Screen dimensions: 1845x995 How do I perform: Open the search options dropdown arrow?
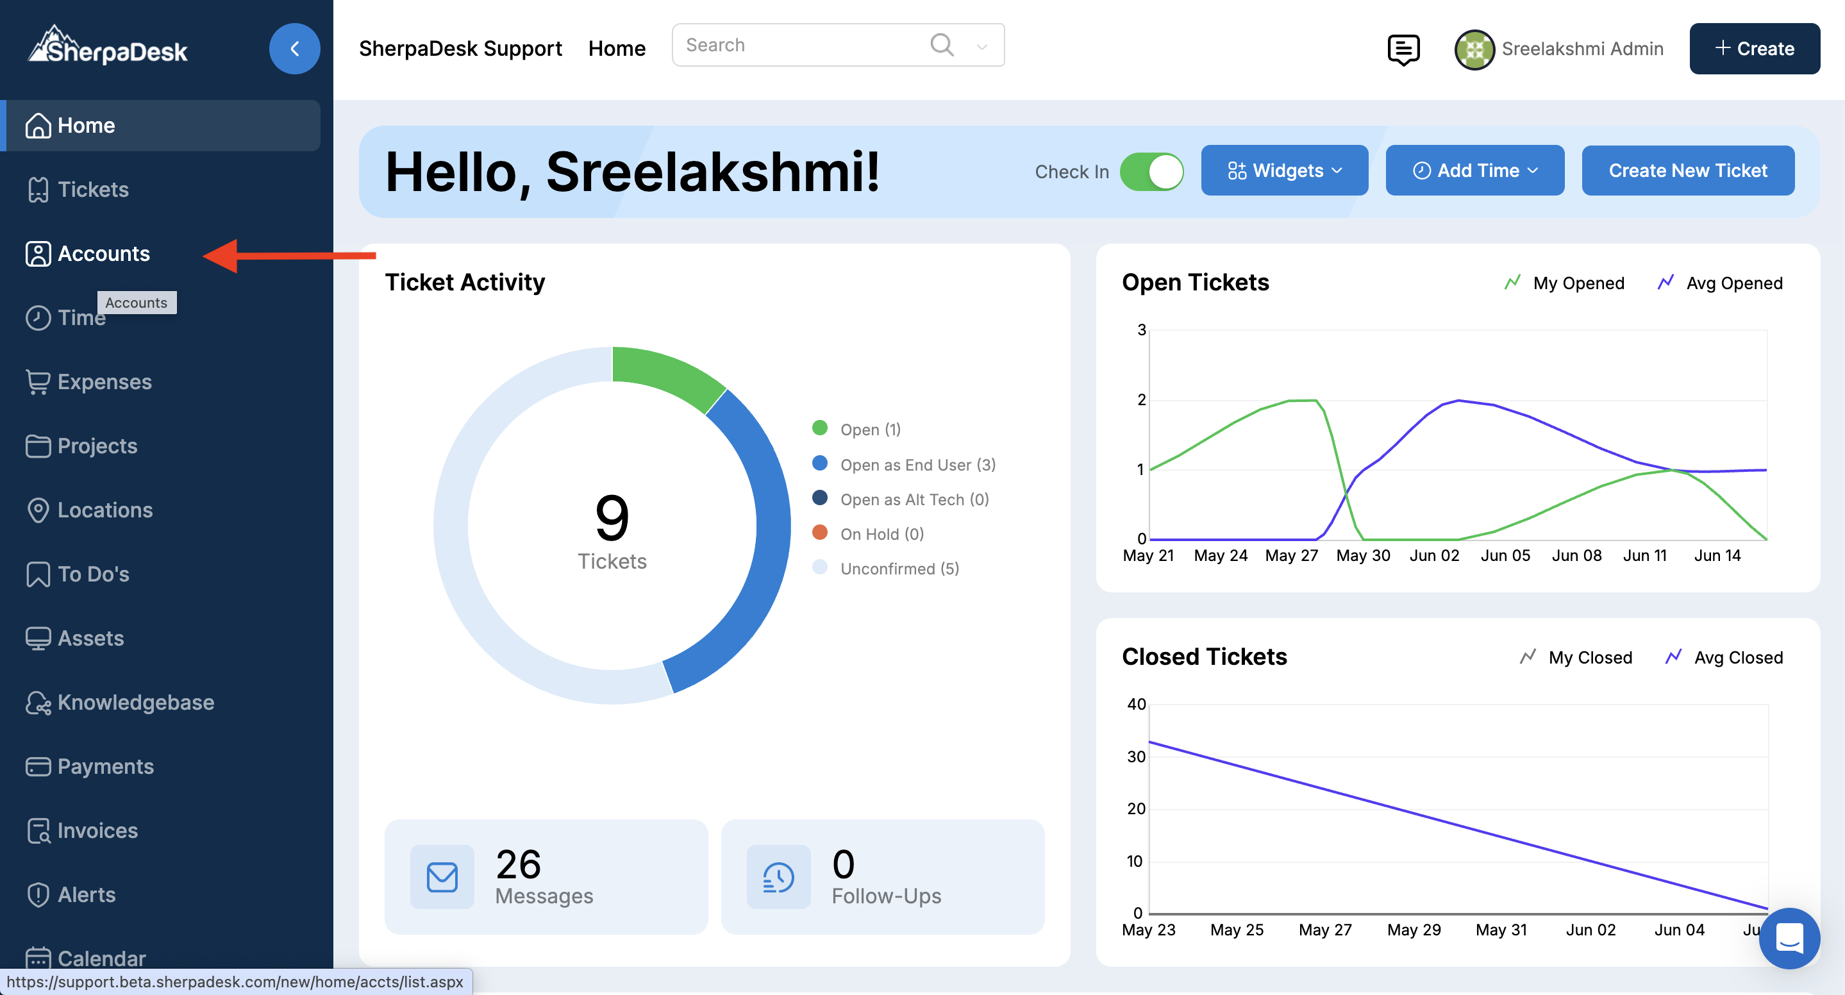[x=982, y=47]
